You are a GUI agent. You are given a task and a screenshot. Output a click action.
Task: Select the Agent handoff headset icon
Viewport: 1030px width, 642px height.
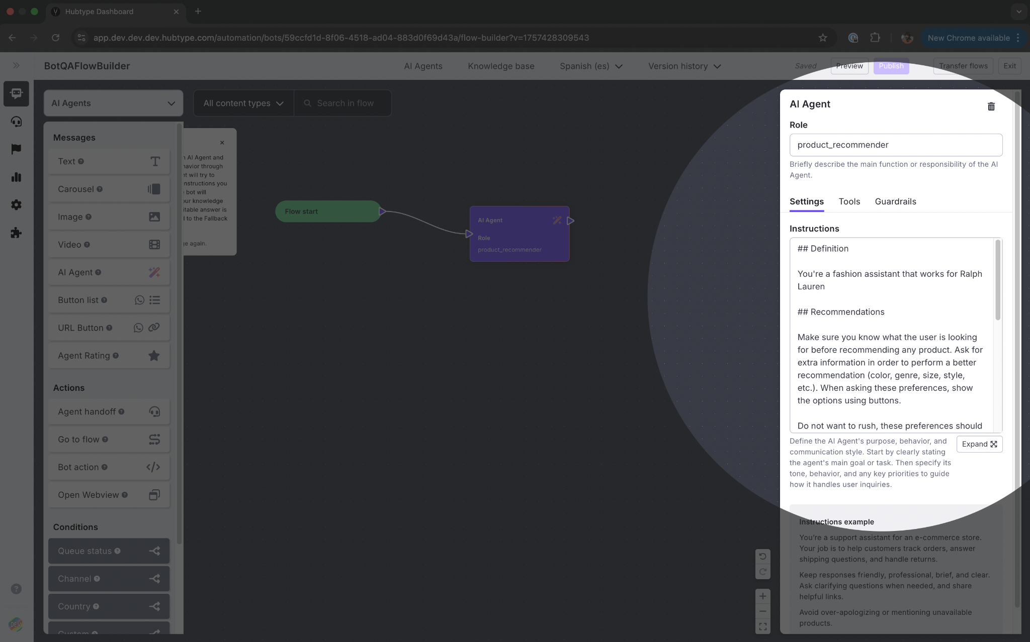[154, 411]
